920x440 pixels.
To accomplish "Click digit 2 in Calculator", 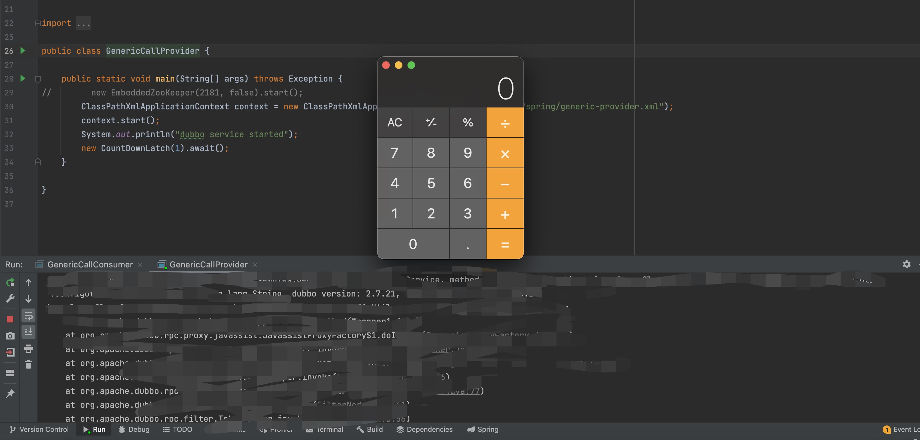I will click(x=431, y=214).
